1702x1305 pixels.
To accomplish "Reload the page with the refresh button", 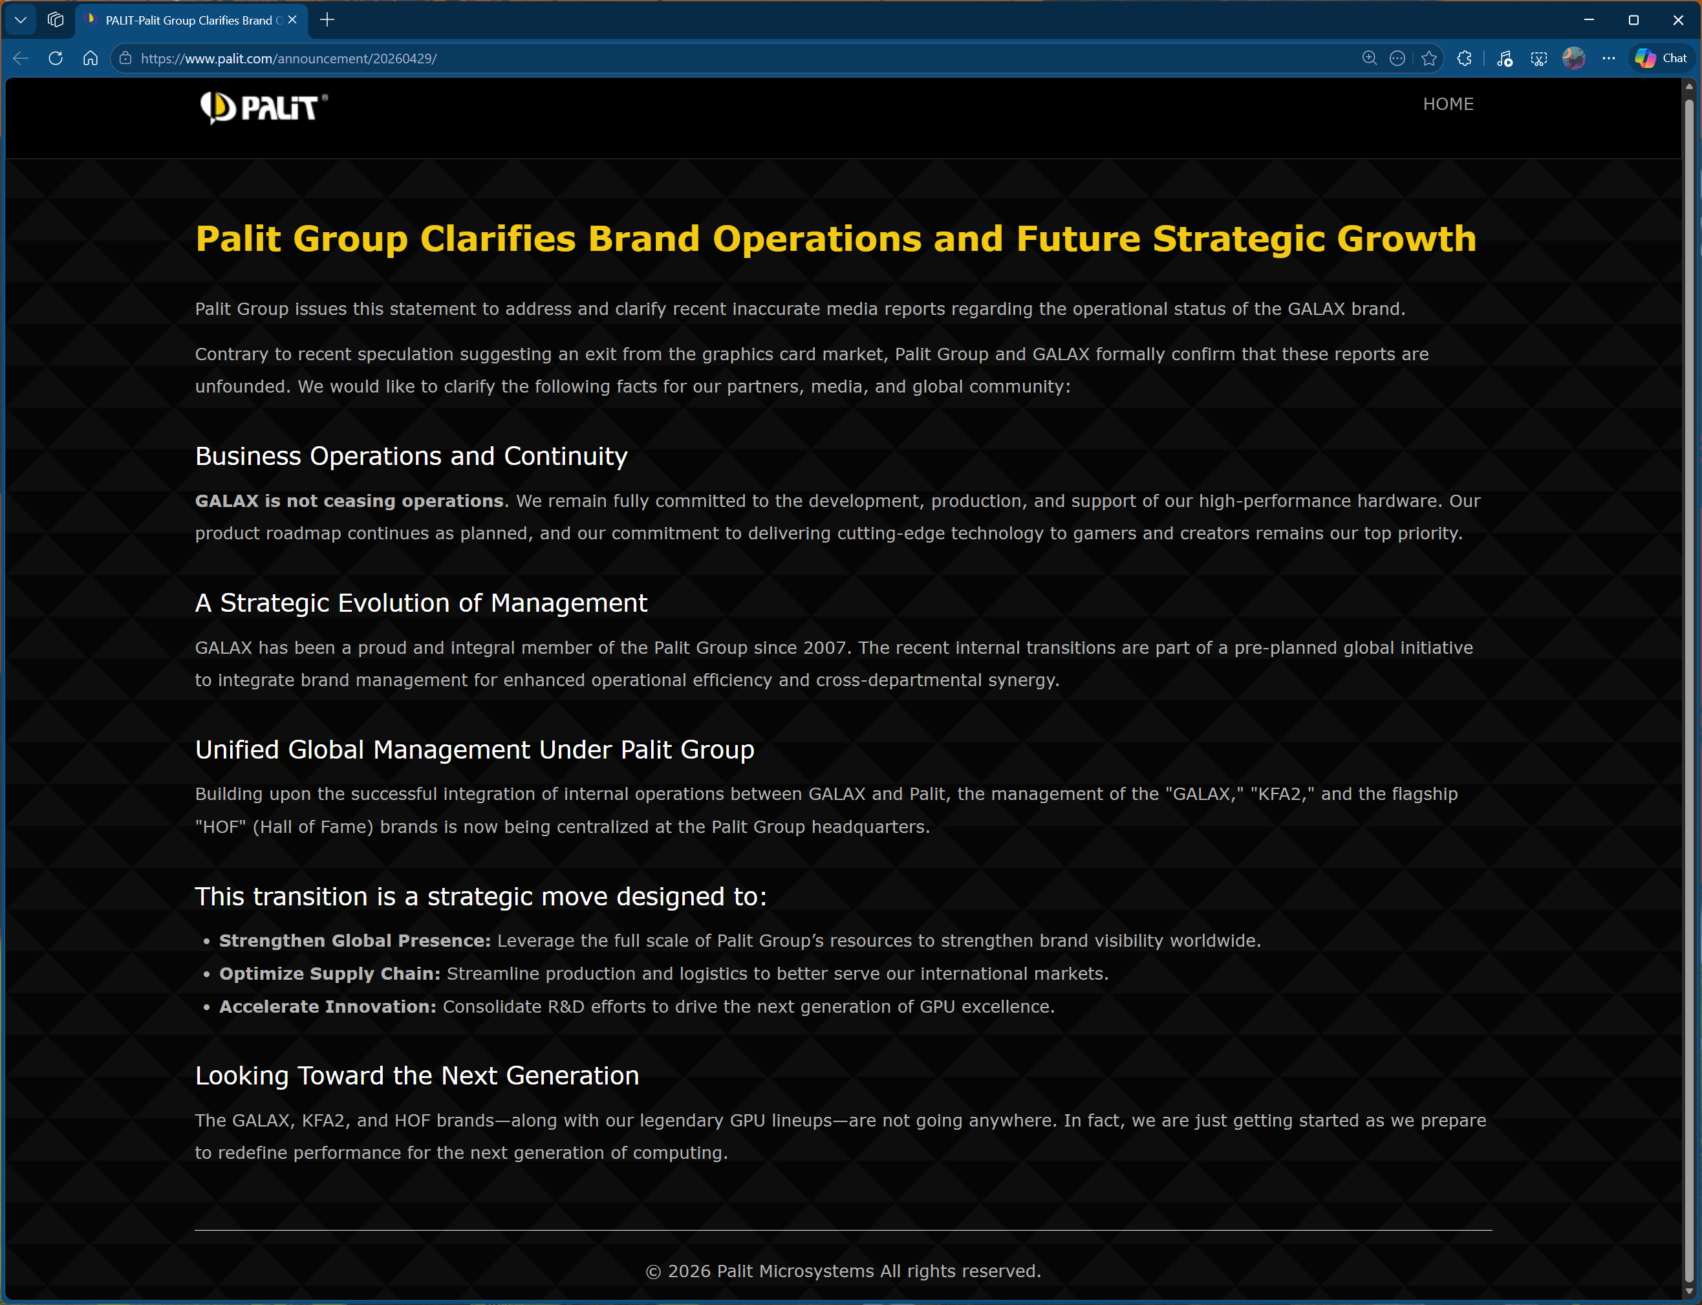I will (x=55, y=58).
